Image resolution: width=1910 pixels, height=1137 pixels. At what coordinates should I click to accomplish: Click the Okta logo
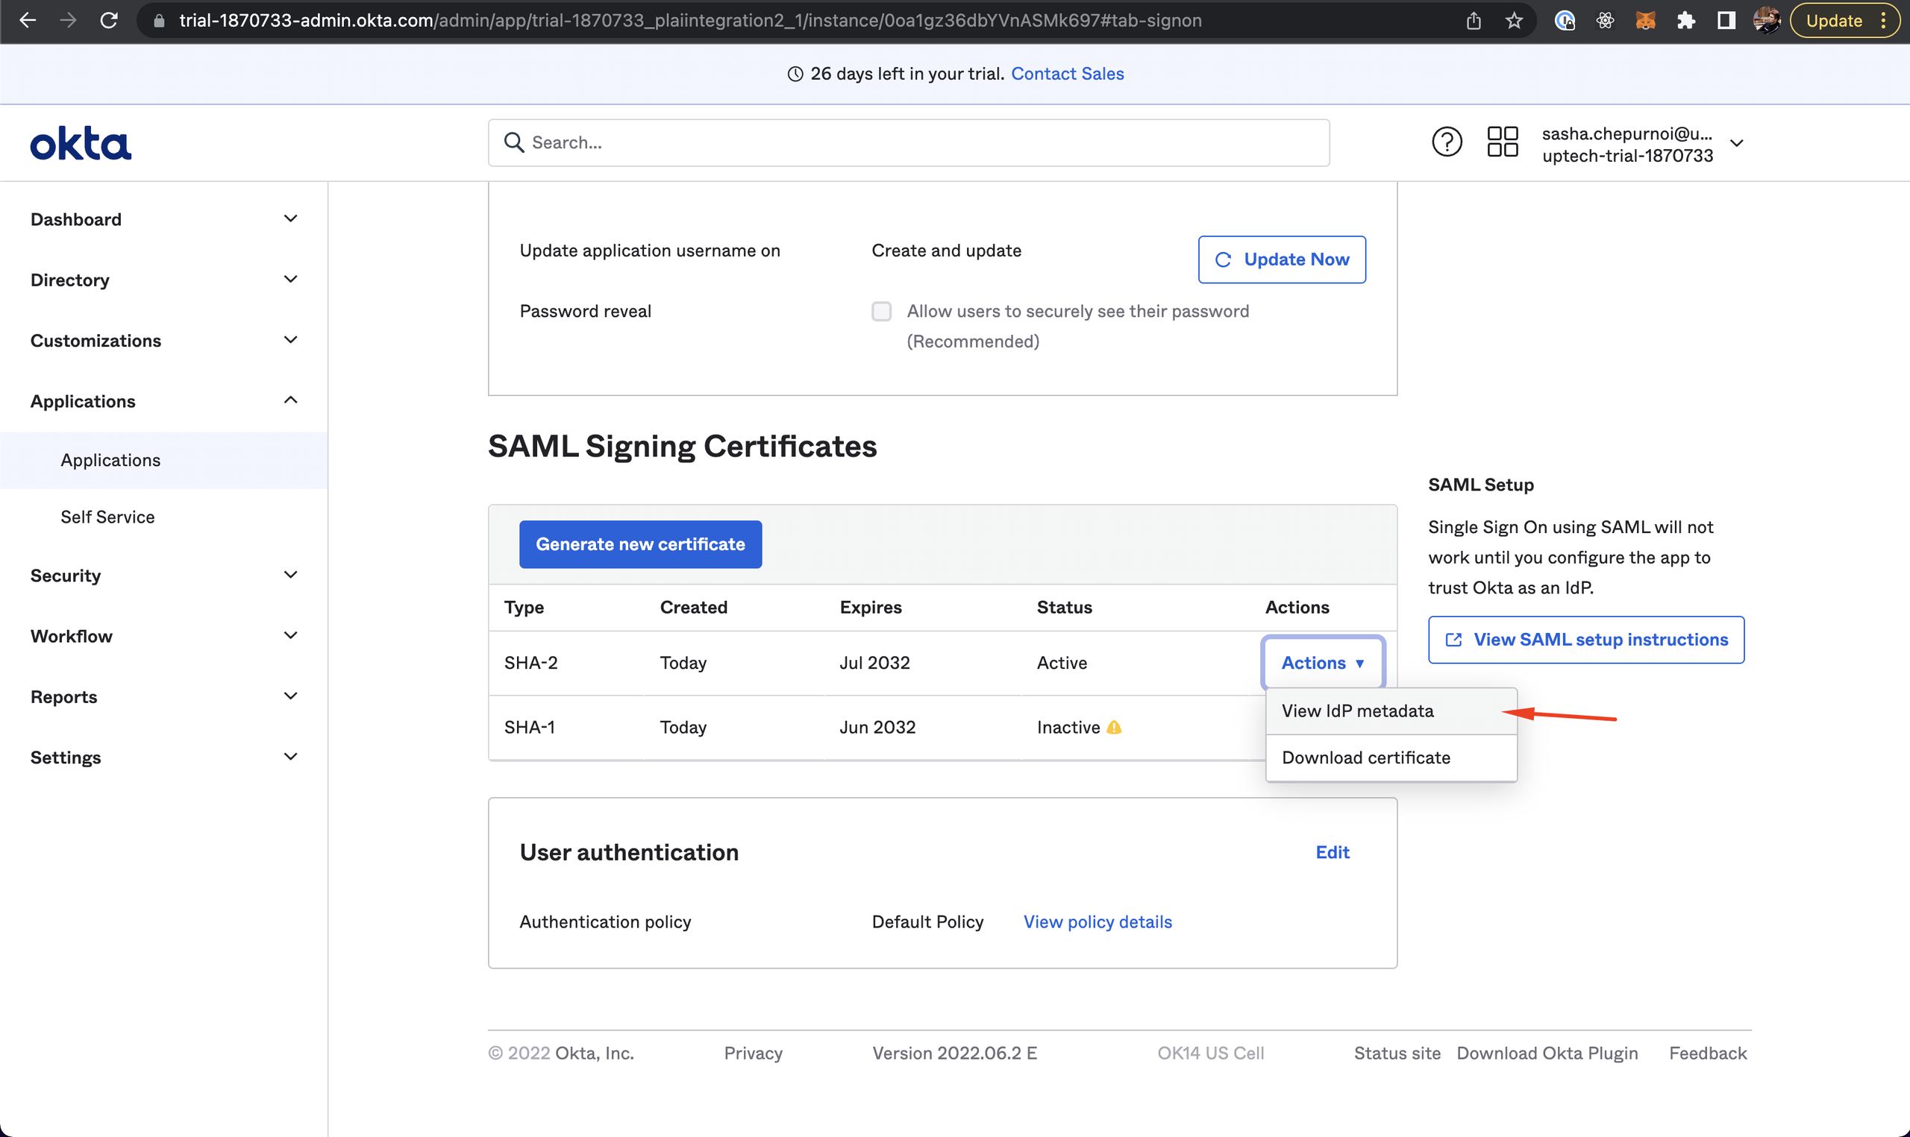(81, 143)
